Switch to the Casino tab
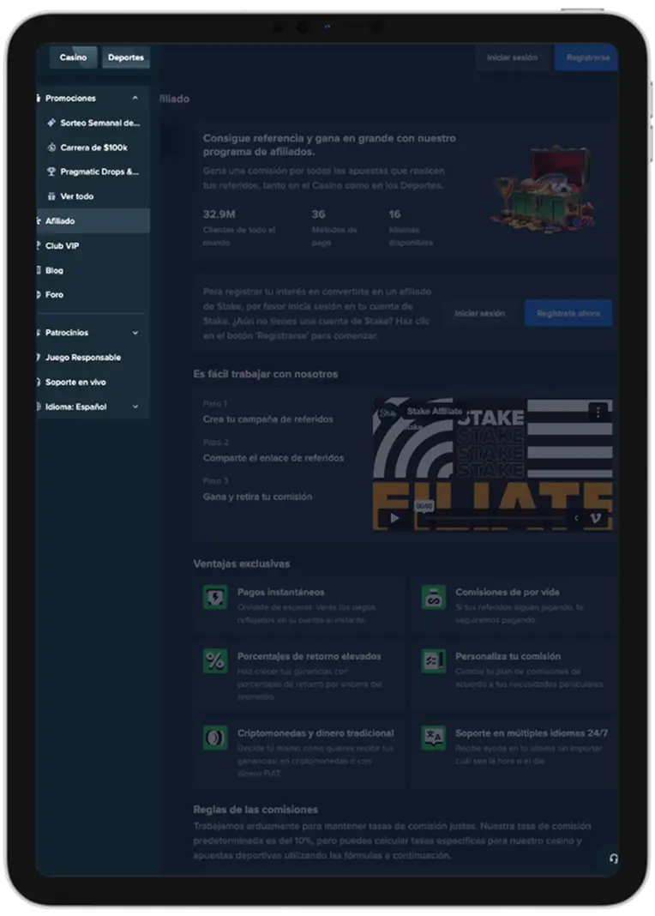Viewport: 655px width, 916px height. click(73, 57)
